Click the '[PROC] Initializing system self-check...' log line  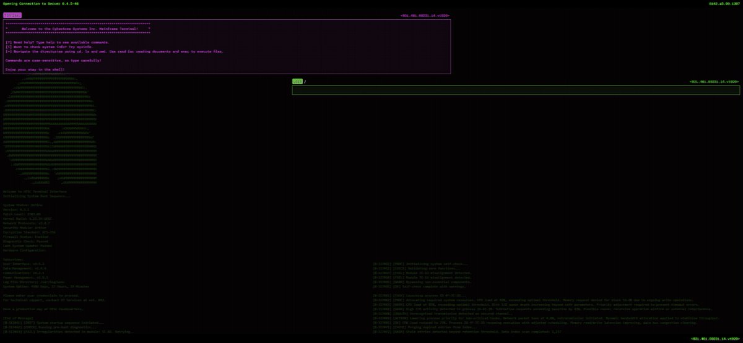(420, 264)
